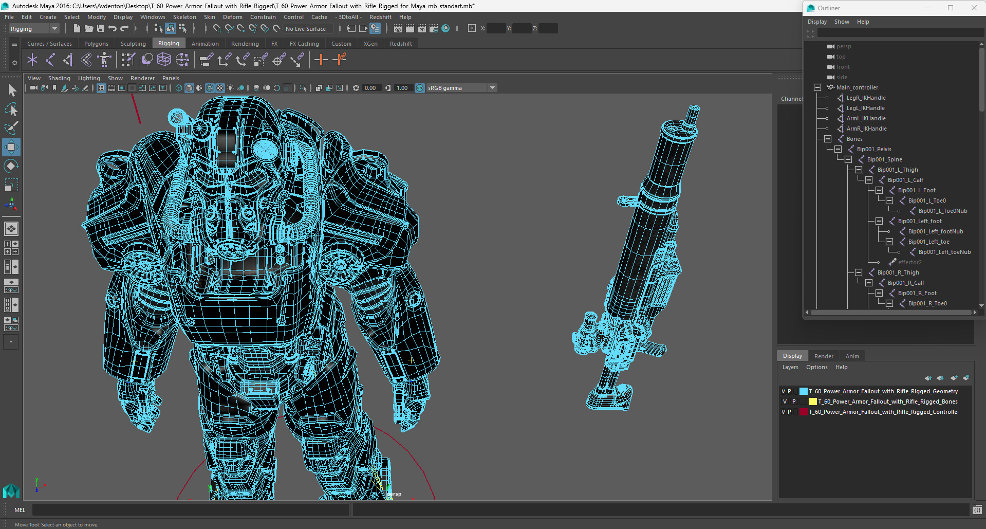Click the Undo arrow icon

tap(113, 29)
